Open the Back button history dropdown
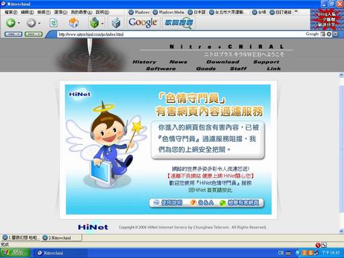The image size is (344, 258). 19,23
